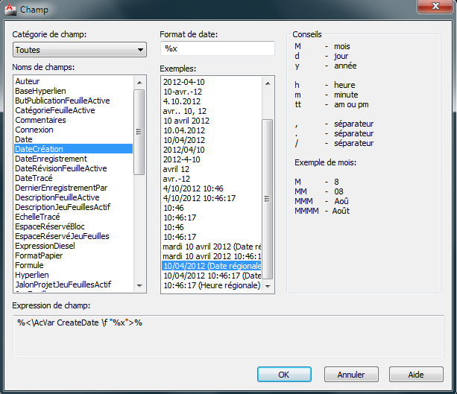Click inside the Format de date field
This screenshot has height=394, width=457.
point(218,48)
